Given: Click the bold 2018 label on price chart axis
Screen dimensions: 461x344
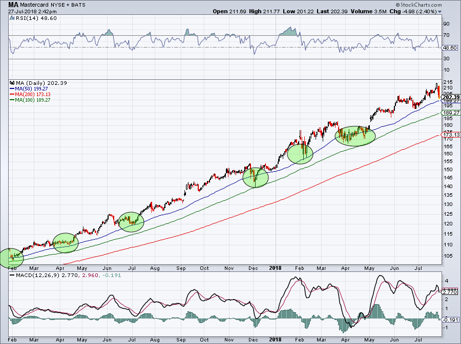Looking at the screenshot, I should point(276,268).
